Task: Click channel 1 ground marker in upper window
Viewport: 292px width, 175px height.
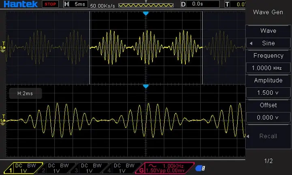Action: [x=4, y=47]
